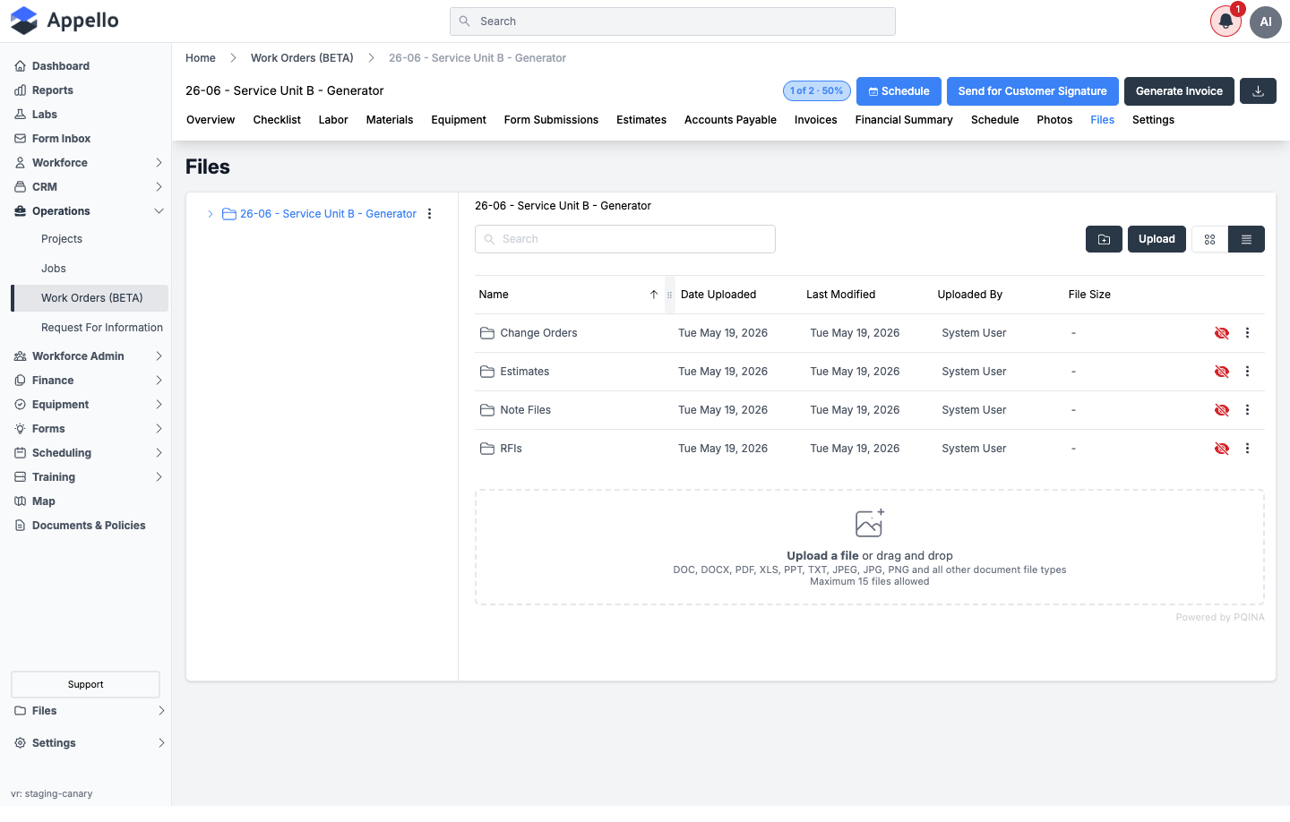Open Labs in the sidebar

click(45, 115)
